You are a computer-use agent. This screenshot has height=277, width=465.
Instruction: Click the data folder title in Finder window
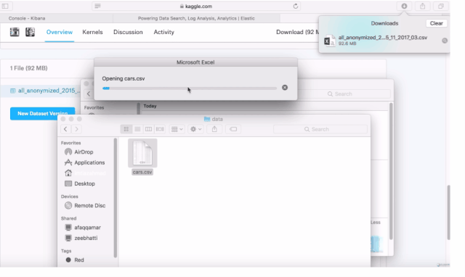point(214,119)
